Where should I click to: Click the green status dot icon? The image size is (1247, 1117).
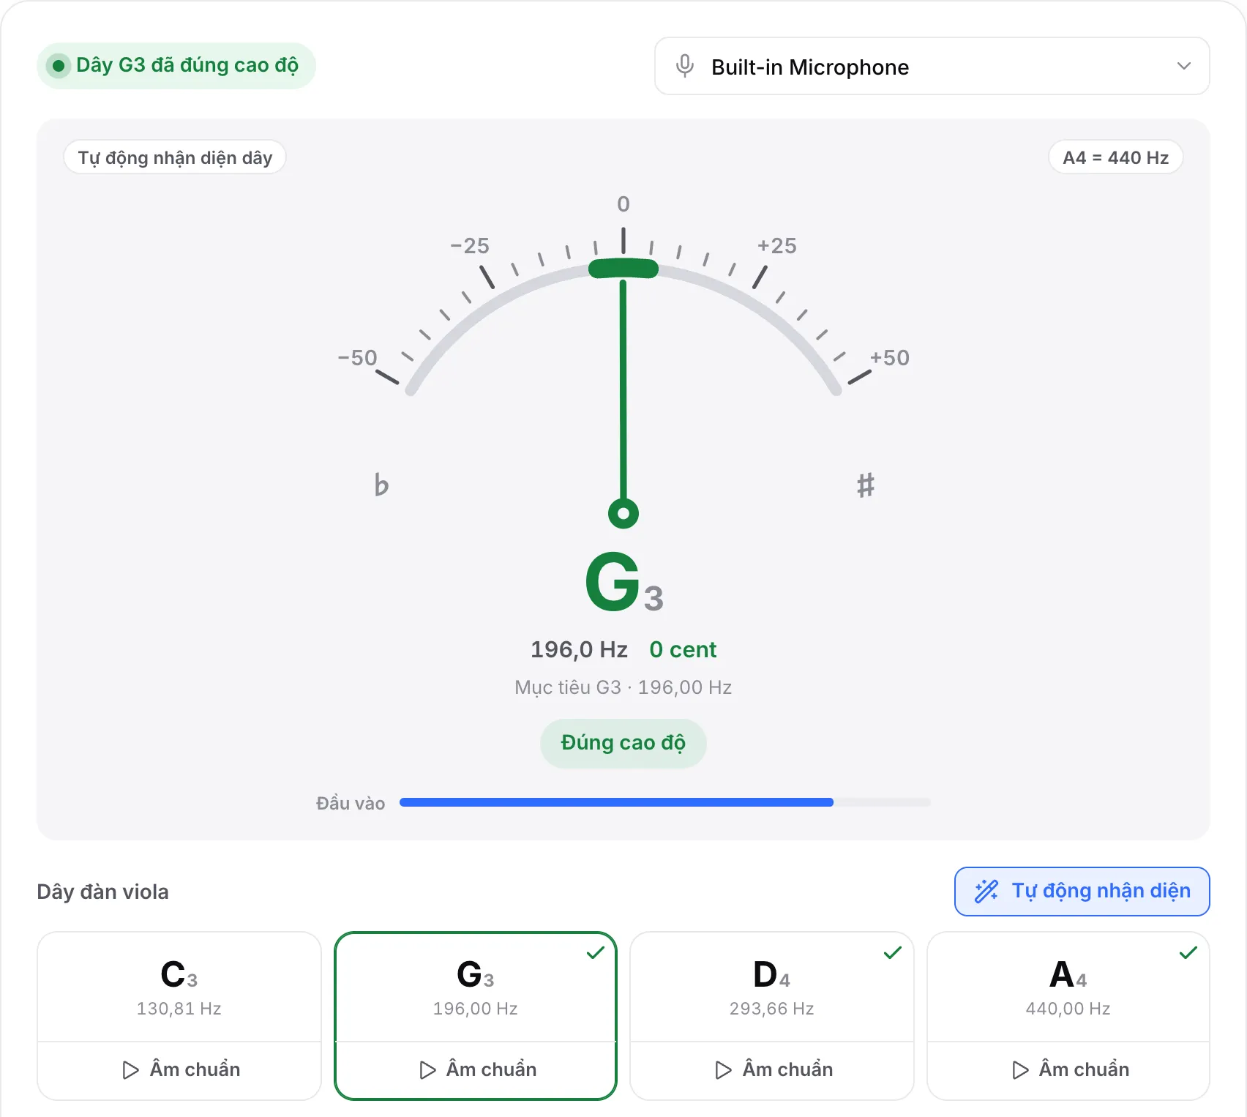(x=59, y=66)
